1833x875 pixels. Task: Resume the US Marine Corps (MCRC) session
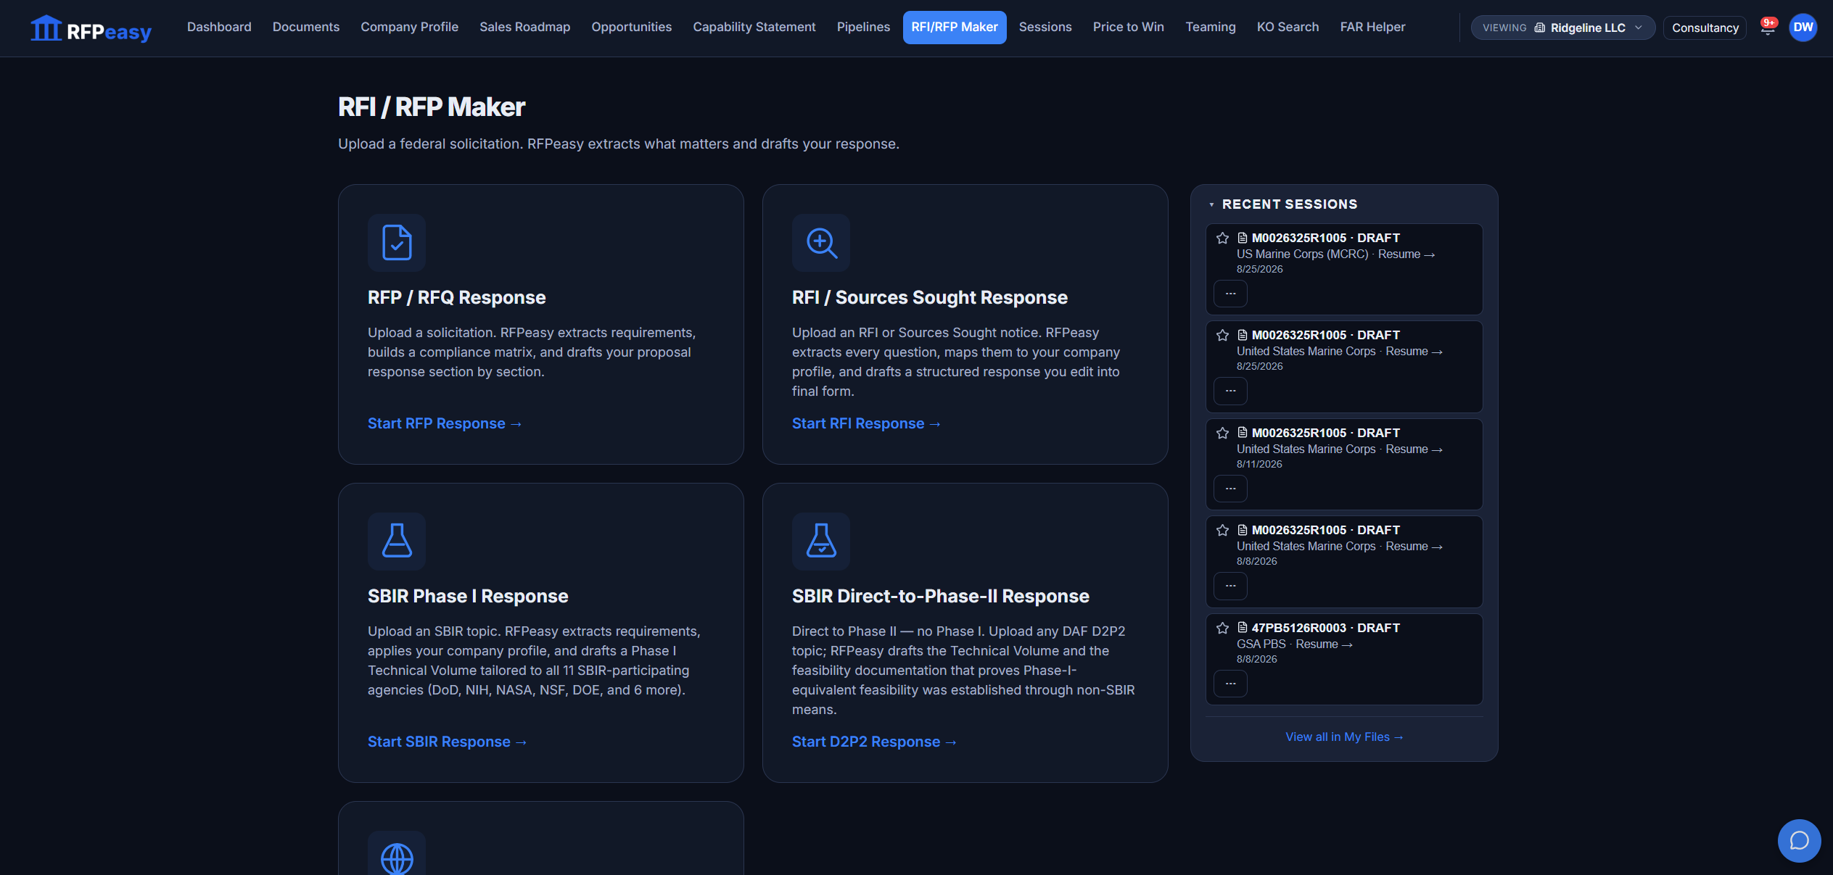click(1406, 254)
